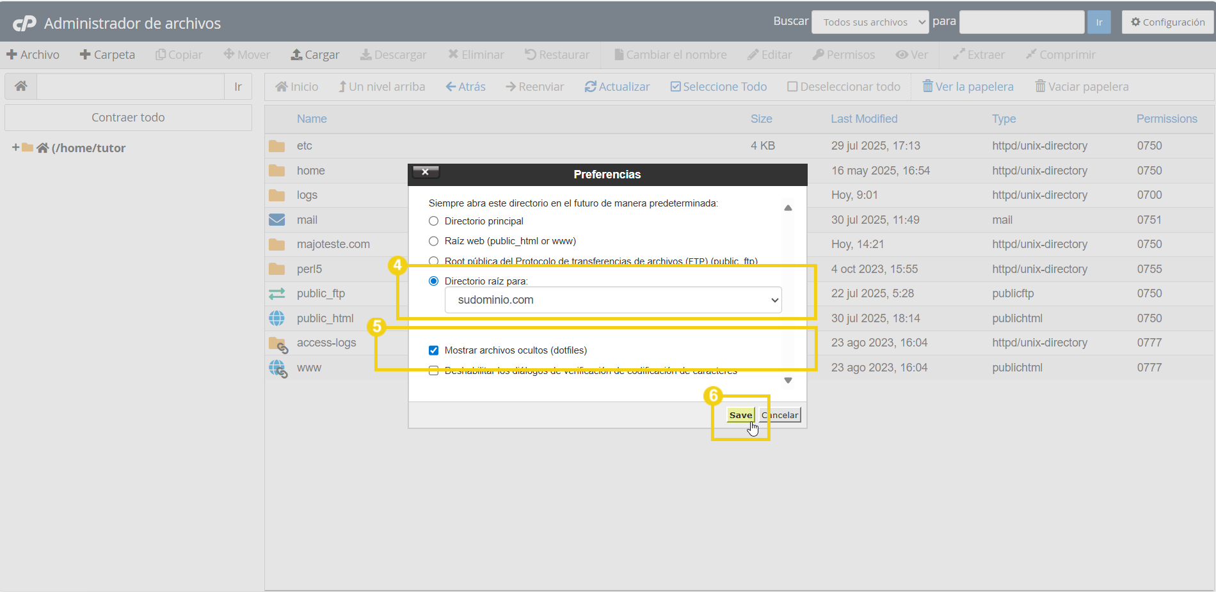
Task: Click scroll up arrow in Preferencias dialog
Action: (788, 208)
